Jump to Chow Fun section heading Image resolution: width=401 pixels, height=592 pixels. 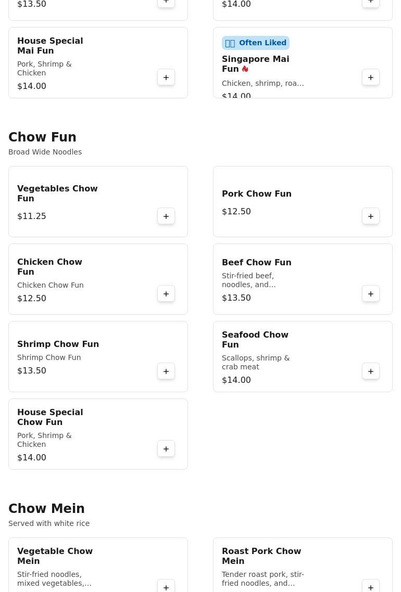tap(42, 137)
